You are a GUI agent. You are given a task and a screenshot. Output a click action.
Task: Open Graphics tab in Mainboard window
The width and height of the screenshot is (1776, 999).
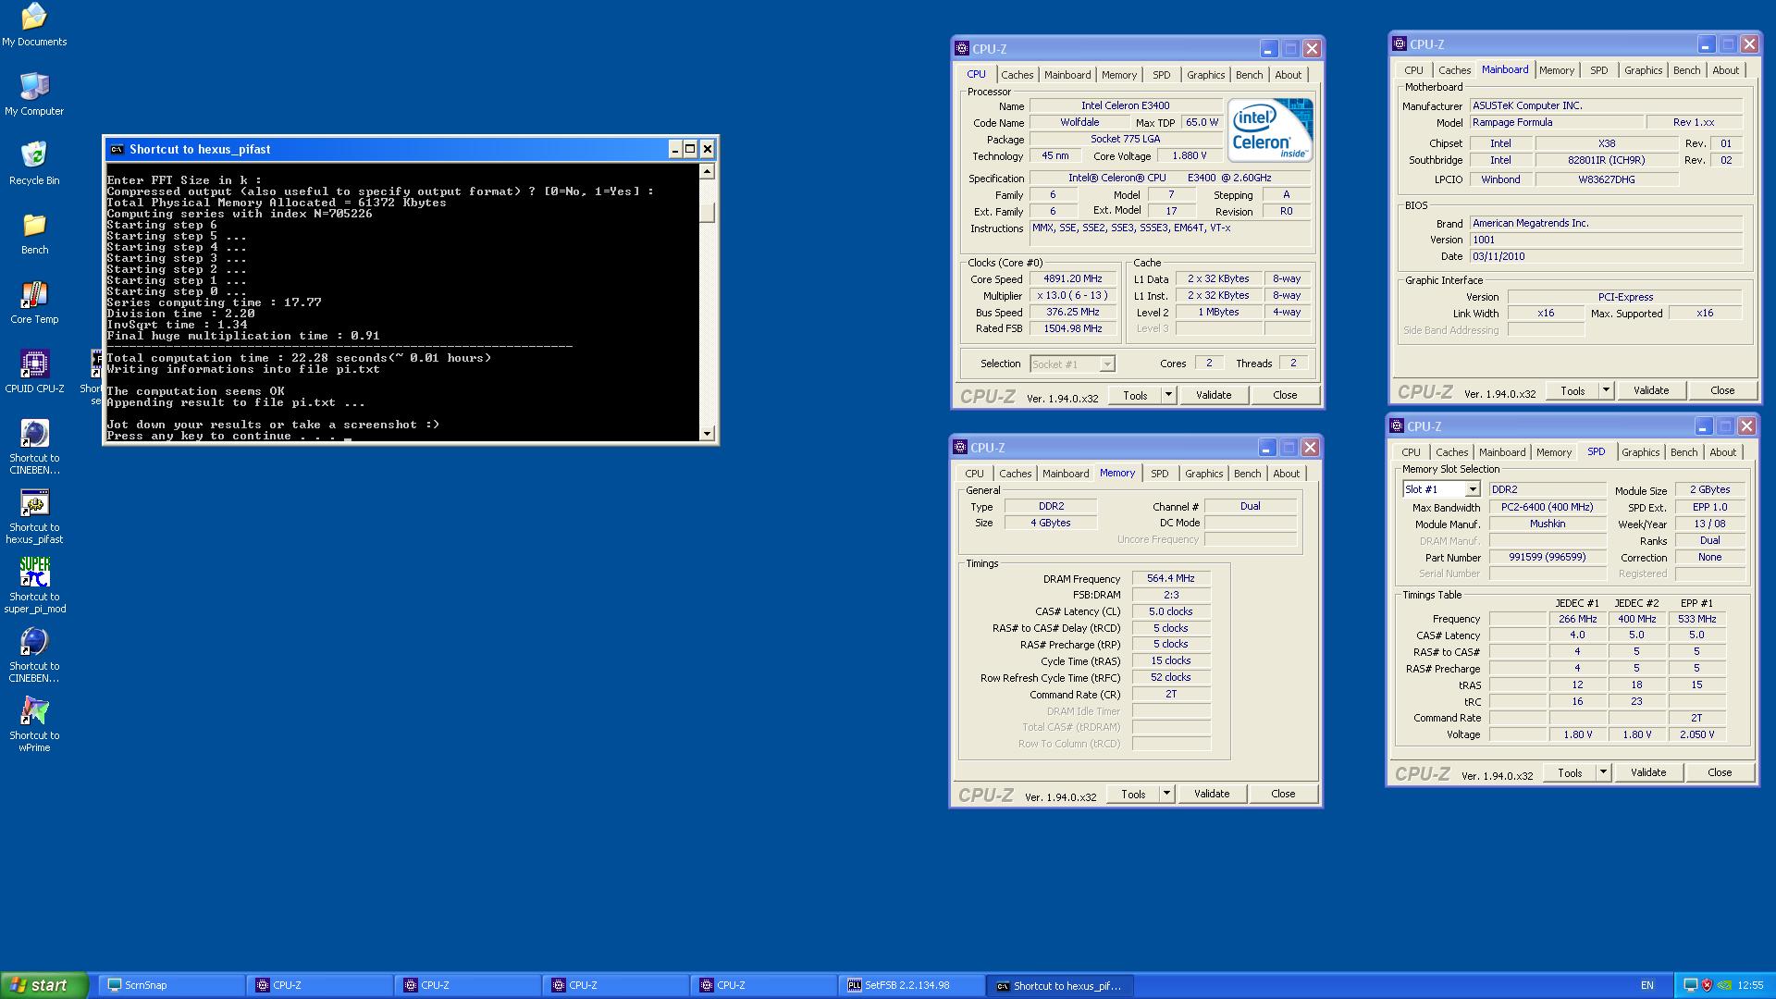(1644, 70)
